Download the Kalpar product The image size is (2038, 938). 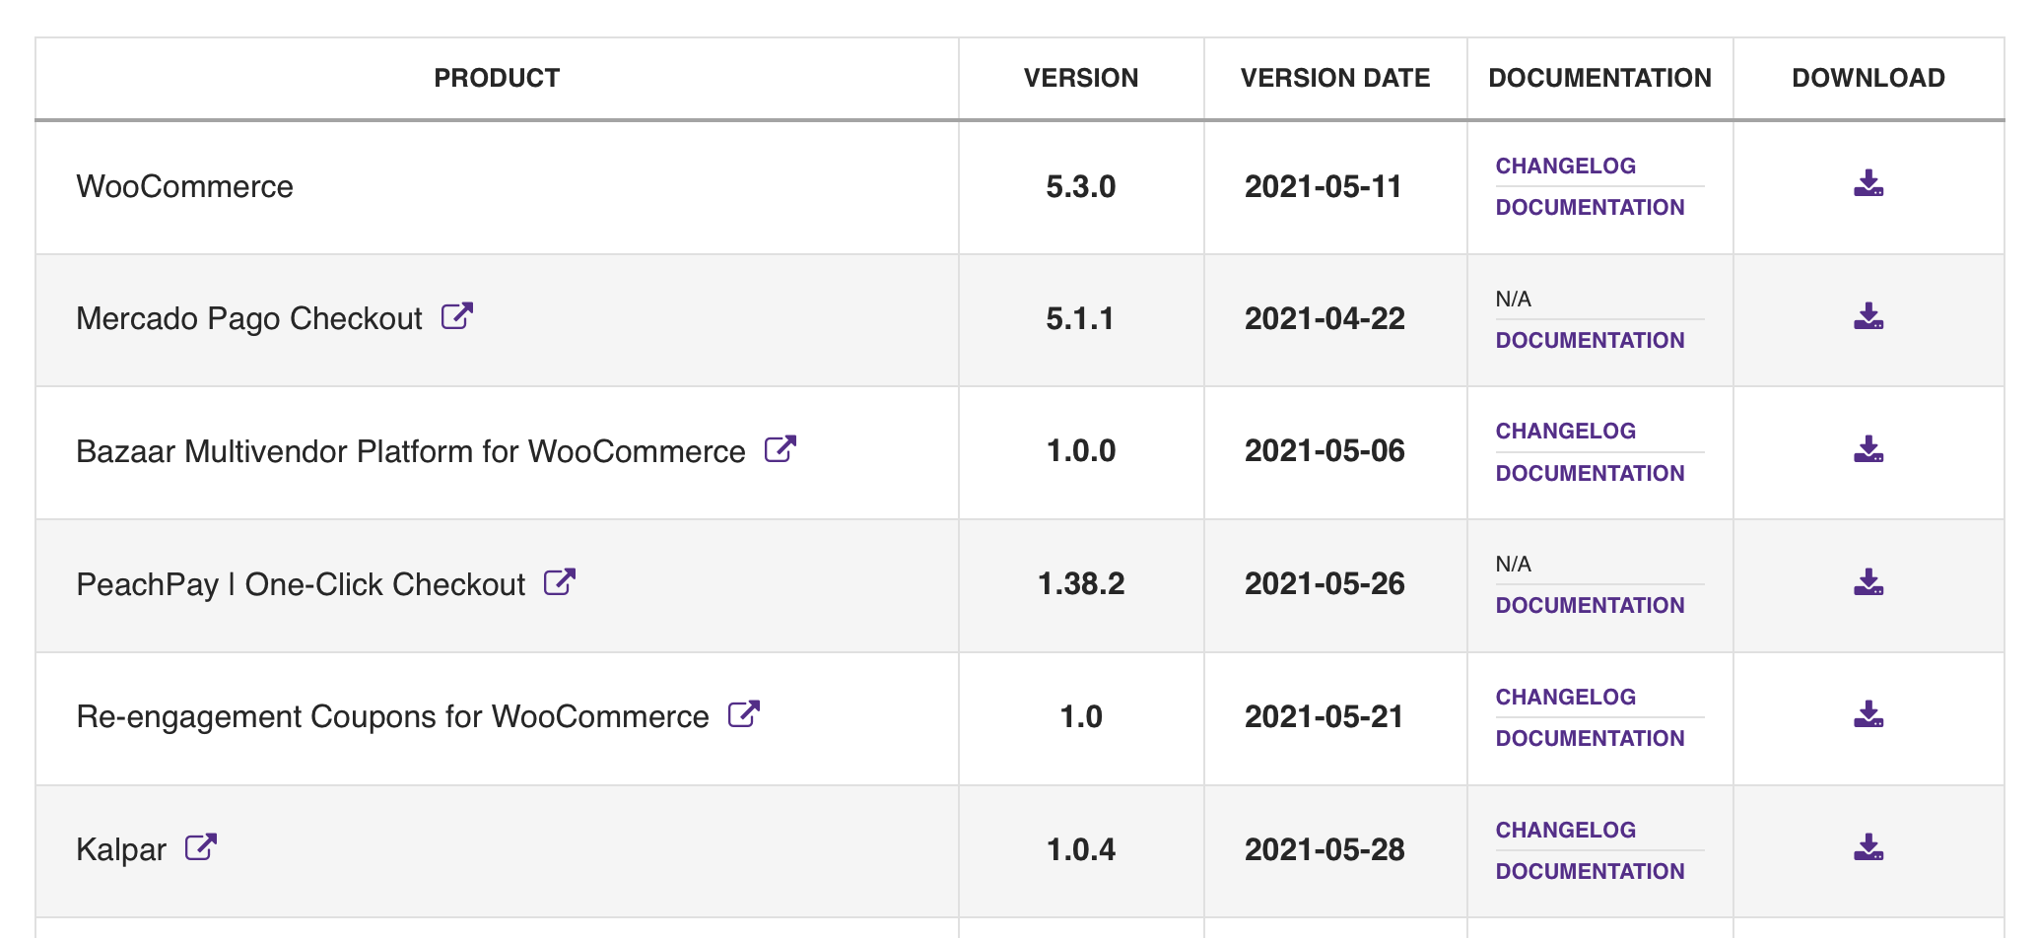pyautogui.click(x=1868, y=848)
